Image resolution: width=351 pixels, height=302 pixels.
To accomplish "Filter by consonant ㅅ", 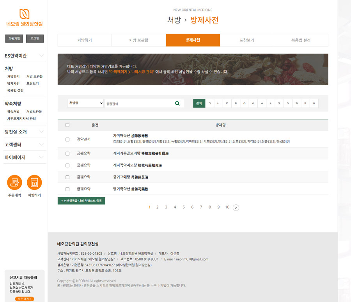I will click(271, 104).
